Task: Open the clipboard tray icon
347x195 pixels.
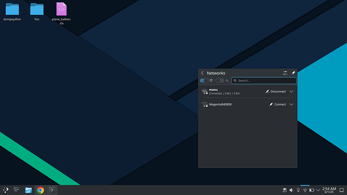Action: [285, 190]
